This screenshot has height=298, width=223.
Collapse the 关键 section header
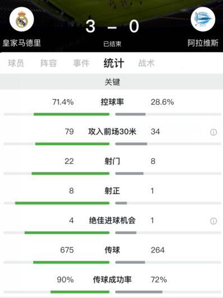coord(111,82)
